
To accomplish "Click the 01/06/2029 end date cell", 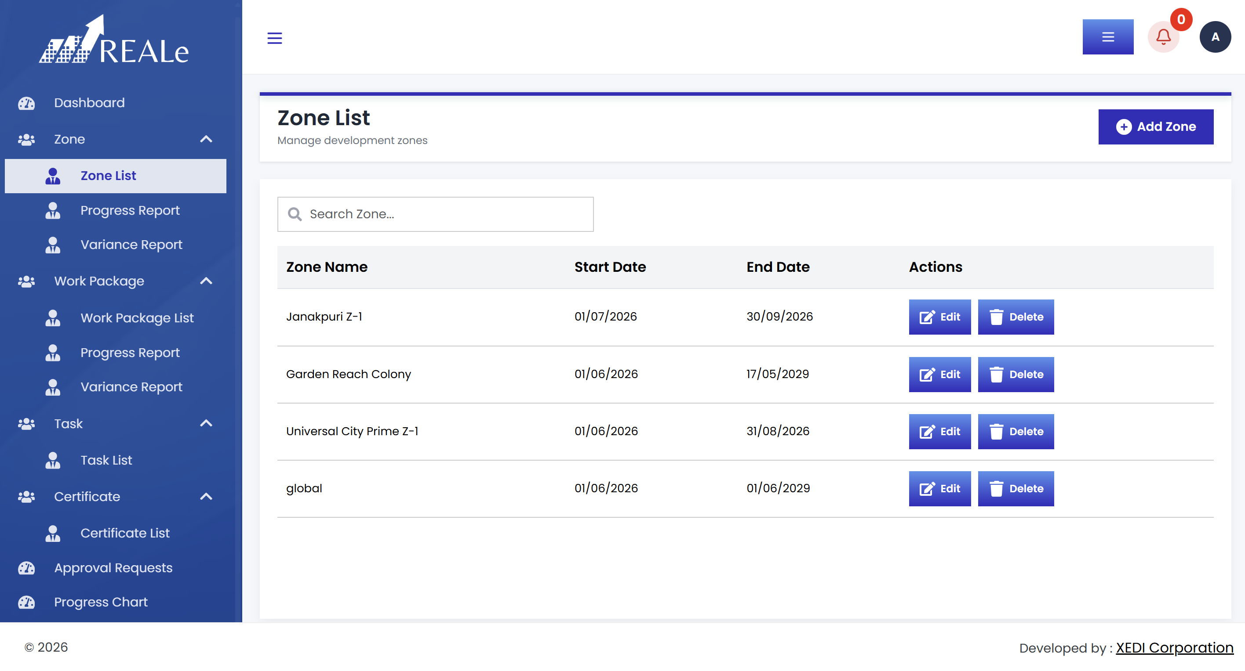I will (778, 488).
